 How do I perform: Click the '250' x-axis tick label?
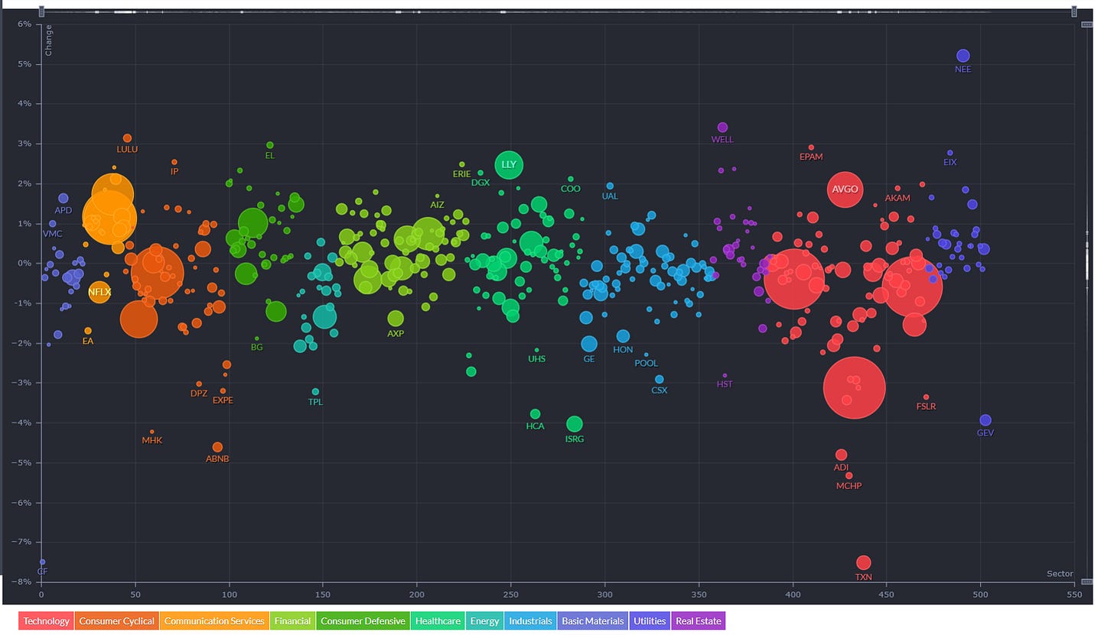pyautogui.click(x=511, y=594)
